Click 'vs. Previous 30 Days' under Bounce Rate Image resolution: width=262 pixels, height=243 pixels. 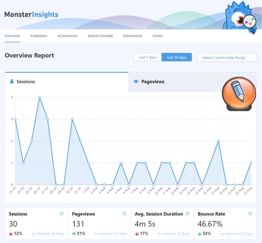click(237, 234)
